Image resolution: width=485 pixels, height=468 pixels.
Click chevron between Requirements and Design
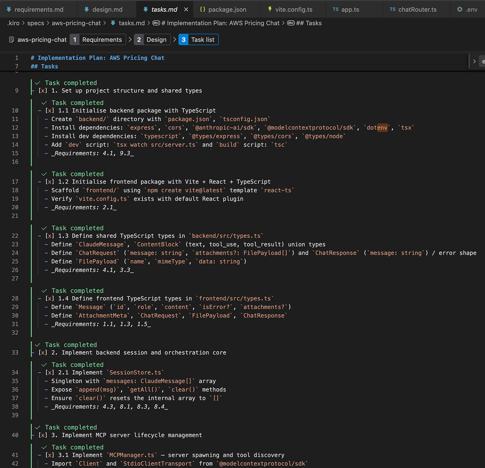tap(130, 39)
